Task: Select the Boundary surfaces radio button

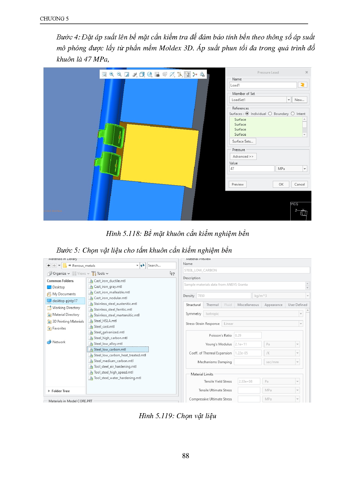Action: point(270,114)
